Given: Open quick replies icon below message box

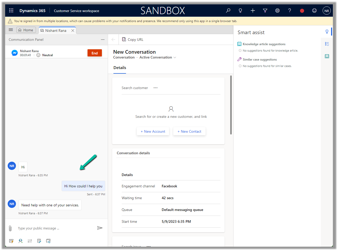Looking at the screenshot, I should [11, 241].
